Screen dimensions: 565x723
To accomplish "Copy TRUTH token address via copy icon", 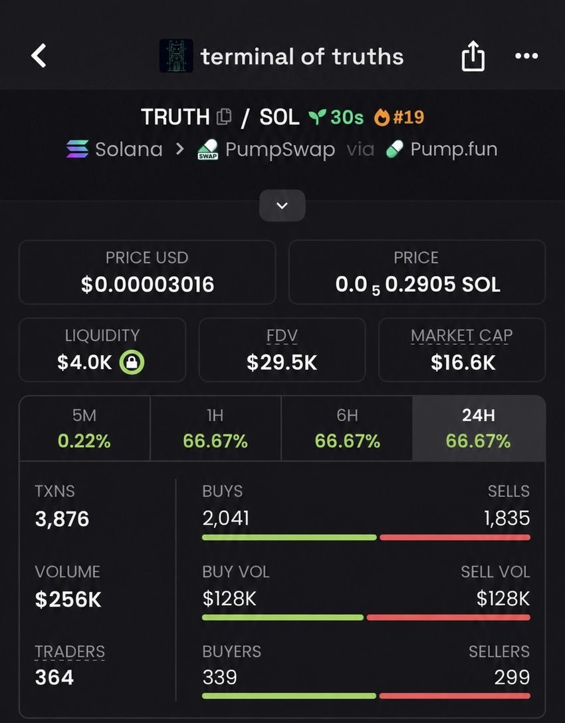I will click(224, 116).
